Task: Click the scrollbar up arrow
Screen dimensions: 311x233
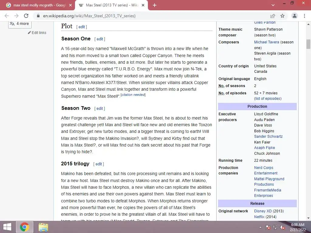Action: [x=308, y=24]
